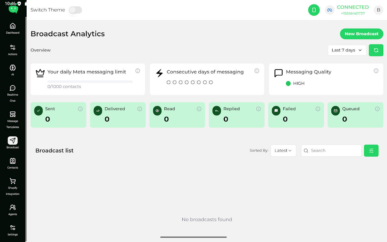Click the green phone device icon
The image size is (387, 242).
click(314, 10)
